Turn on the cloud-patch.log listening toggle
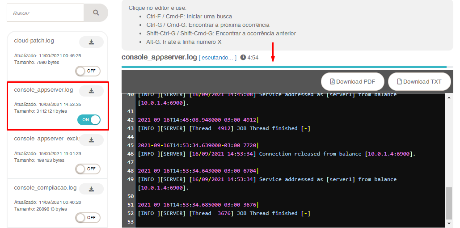460x228 pixels. [x=88, y=71]
